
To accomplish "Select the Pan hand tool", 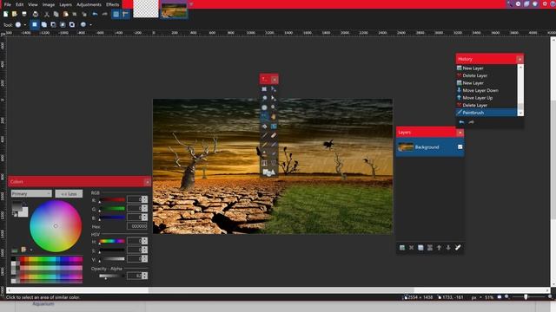I will pyautogui.click(x=274, y=117).
